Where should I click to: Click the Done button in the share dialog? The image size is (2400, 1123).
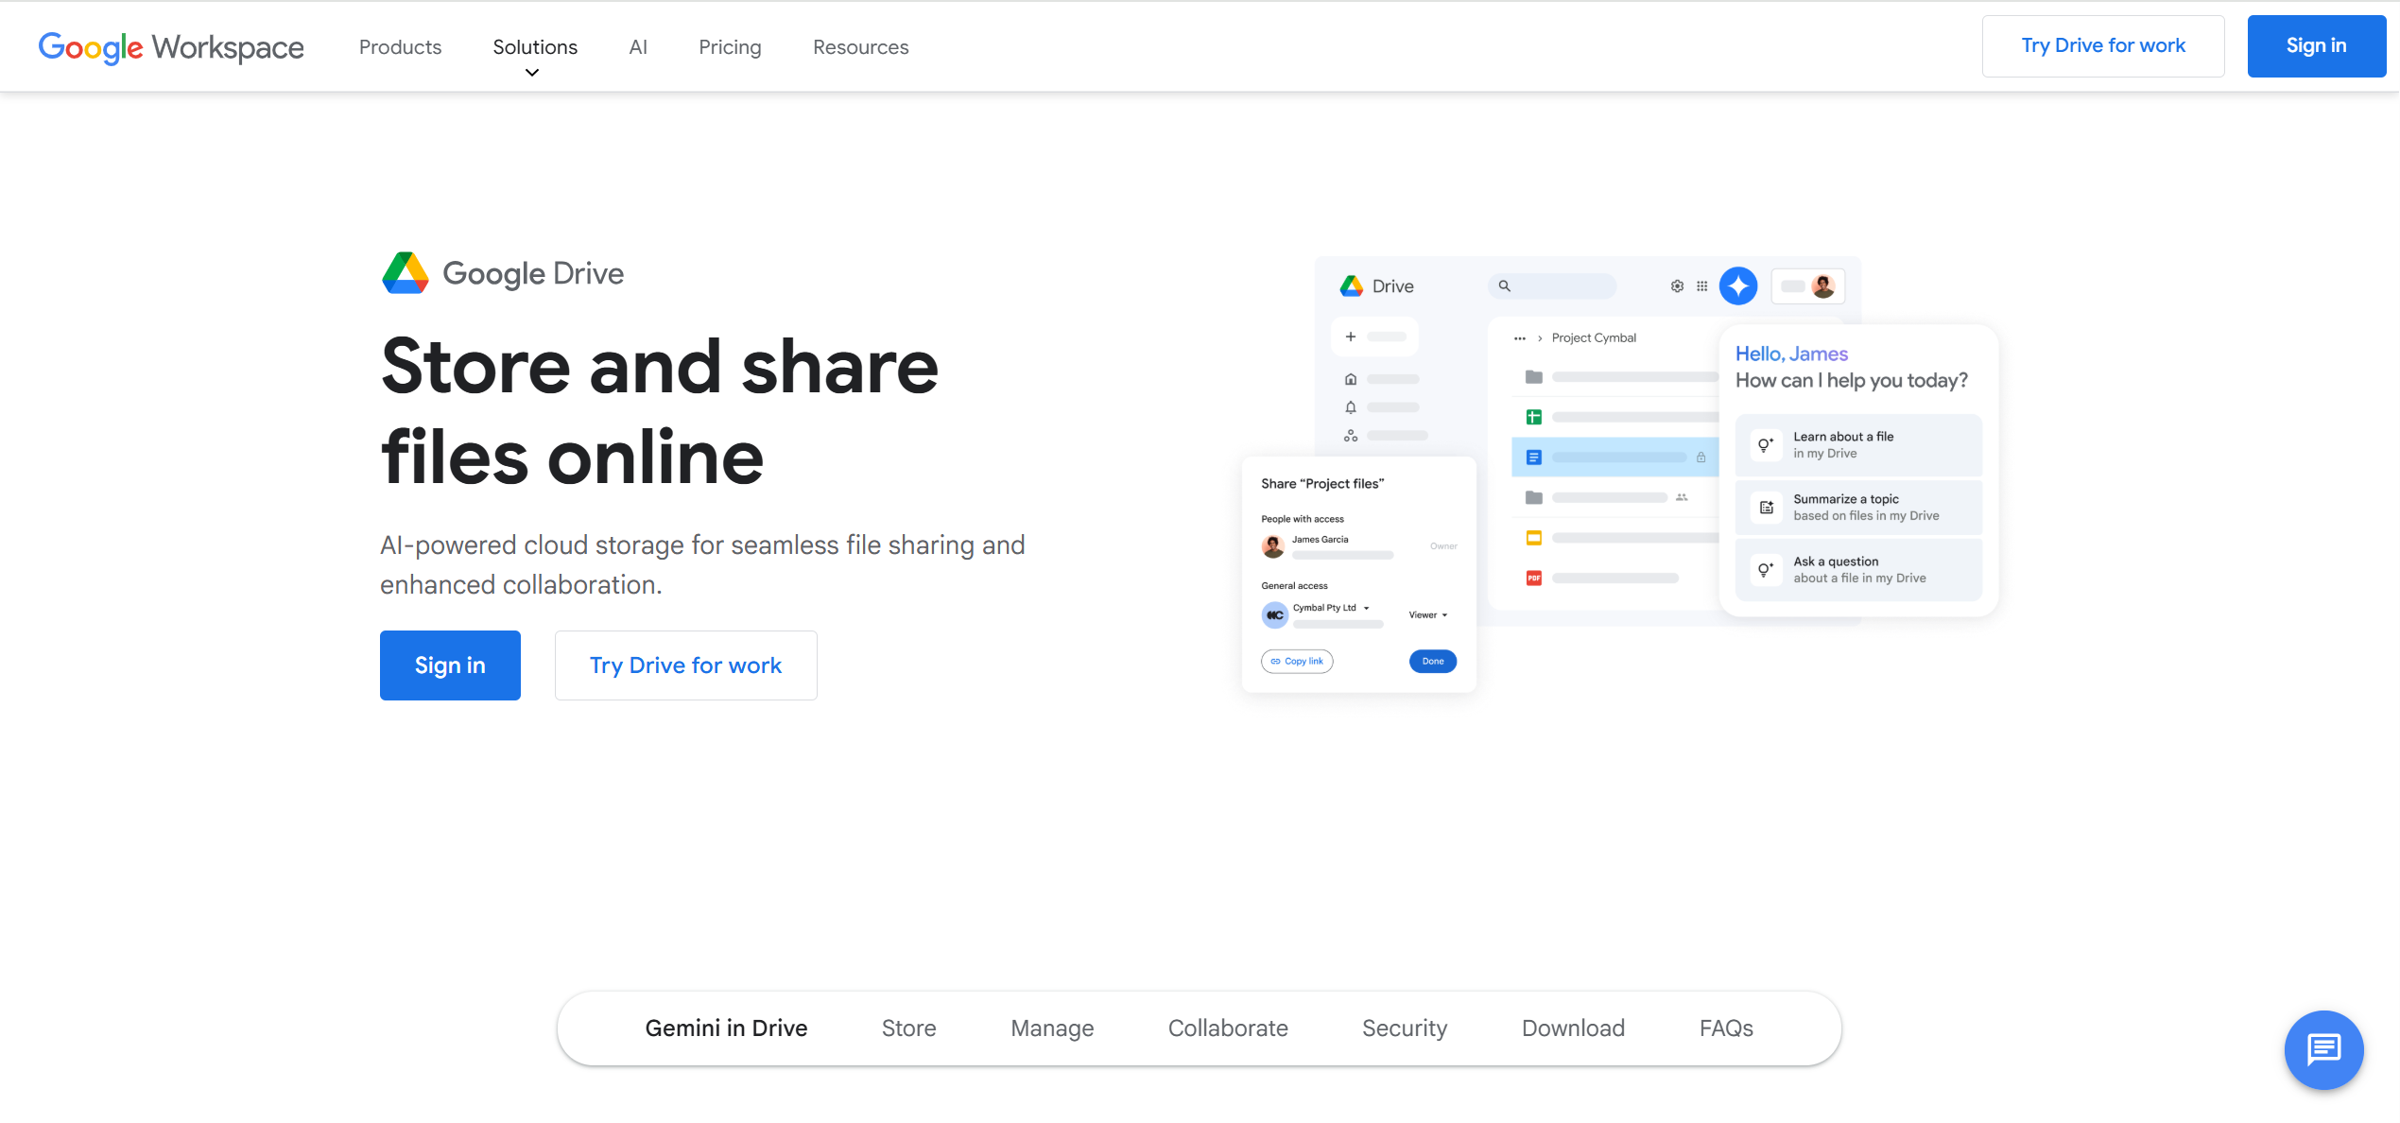1433,662
